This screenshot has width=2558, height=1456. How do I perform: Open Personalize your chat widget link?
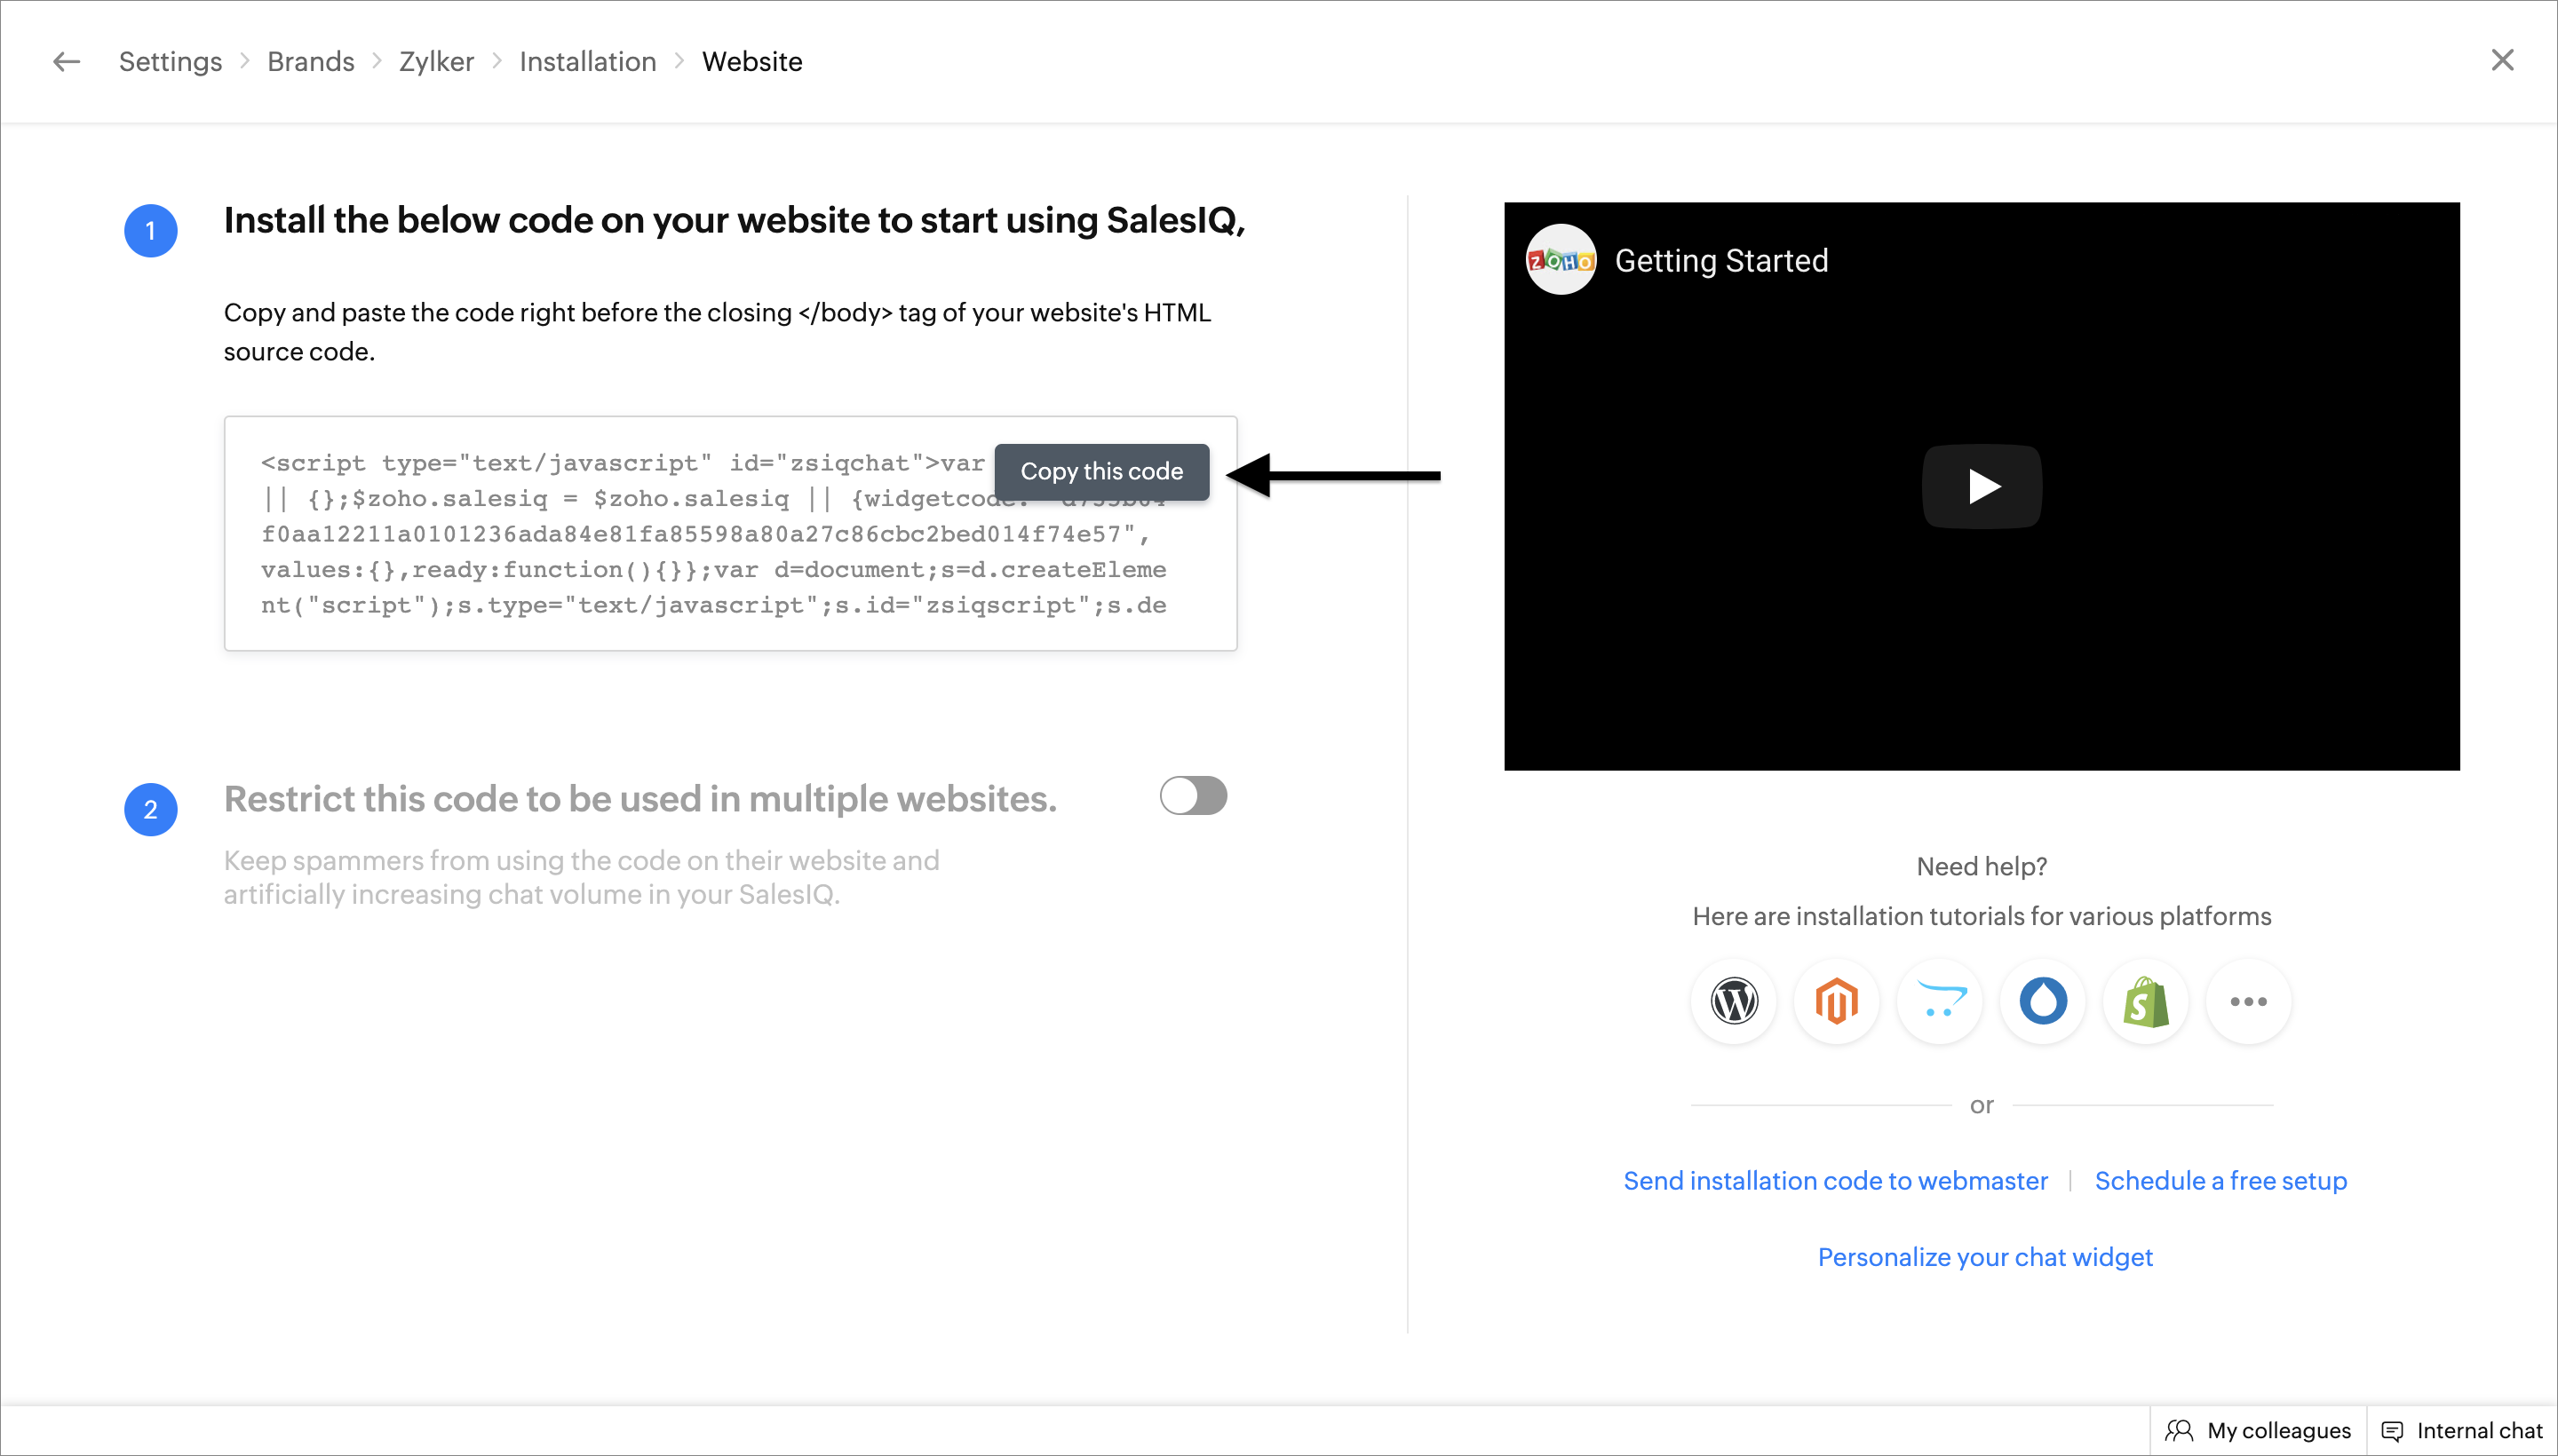coord(1983,1257)
